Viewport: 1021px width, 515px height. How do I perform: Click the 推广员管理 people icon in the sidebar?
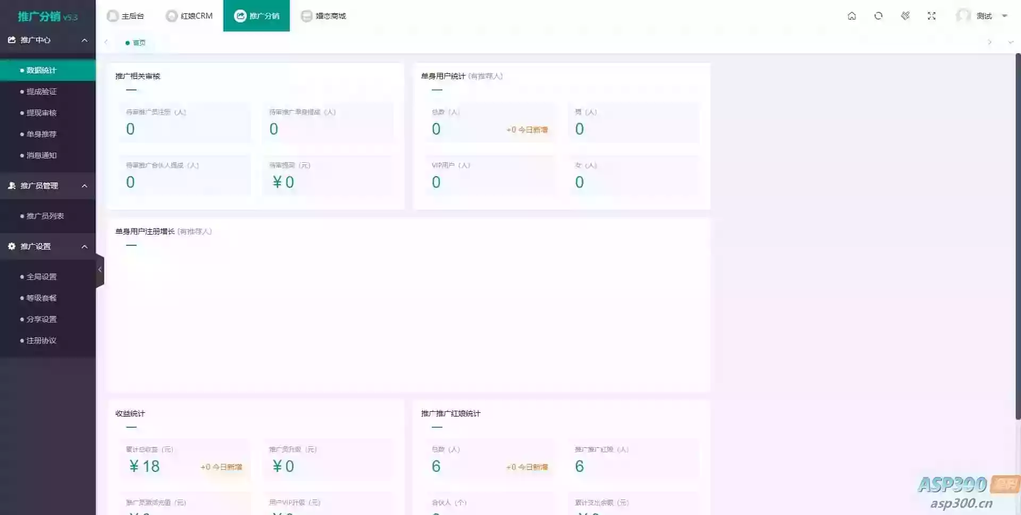click(12, 185)
